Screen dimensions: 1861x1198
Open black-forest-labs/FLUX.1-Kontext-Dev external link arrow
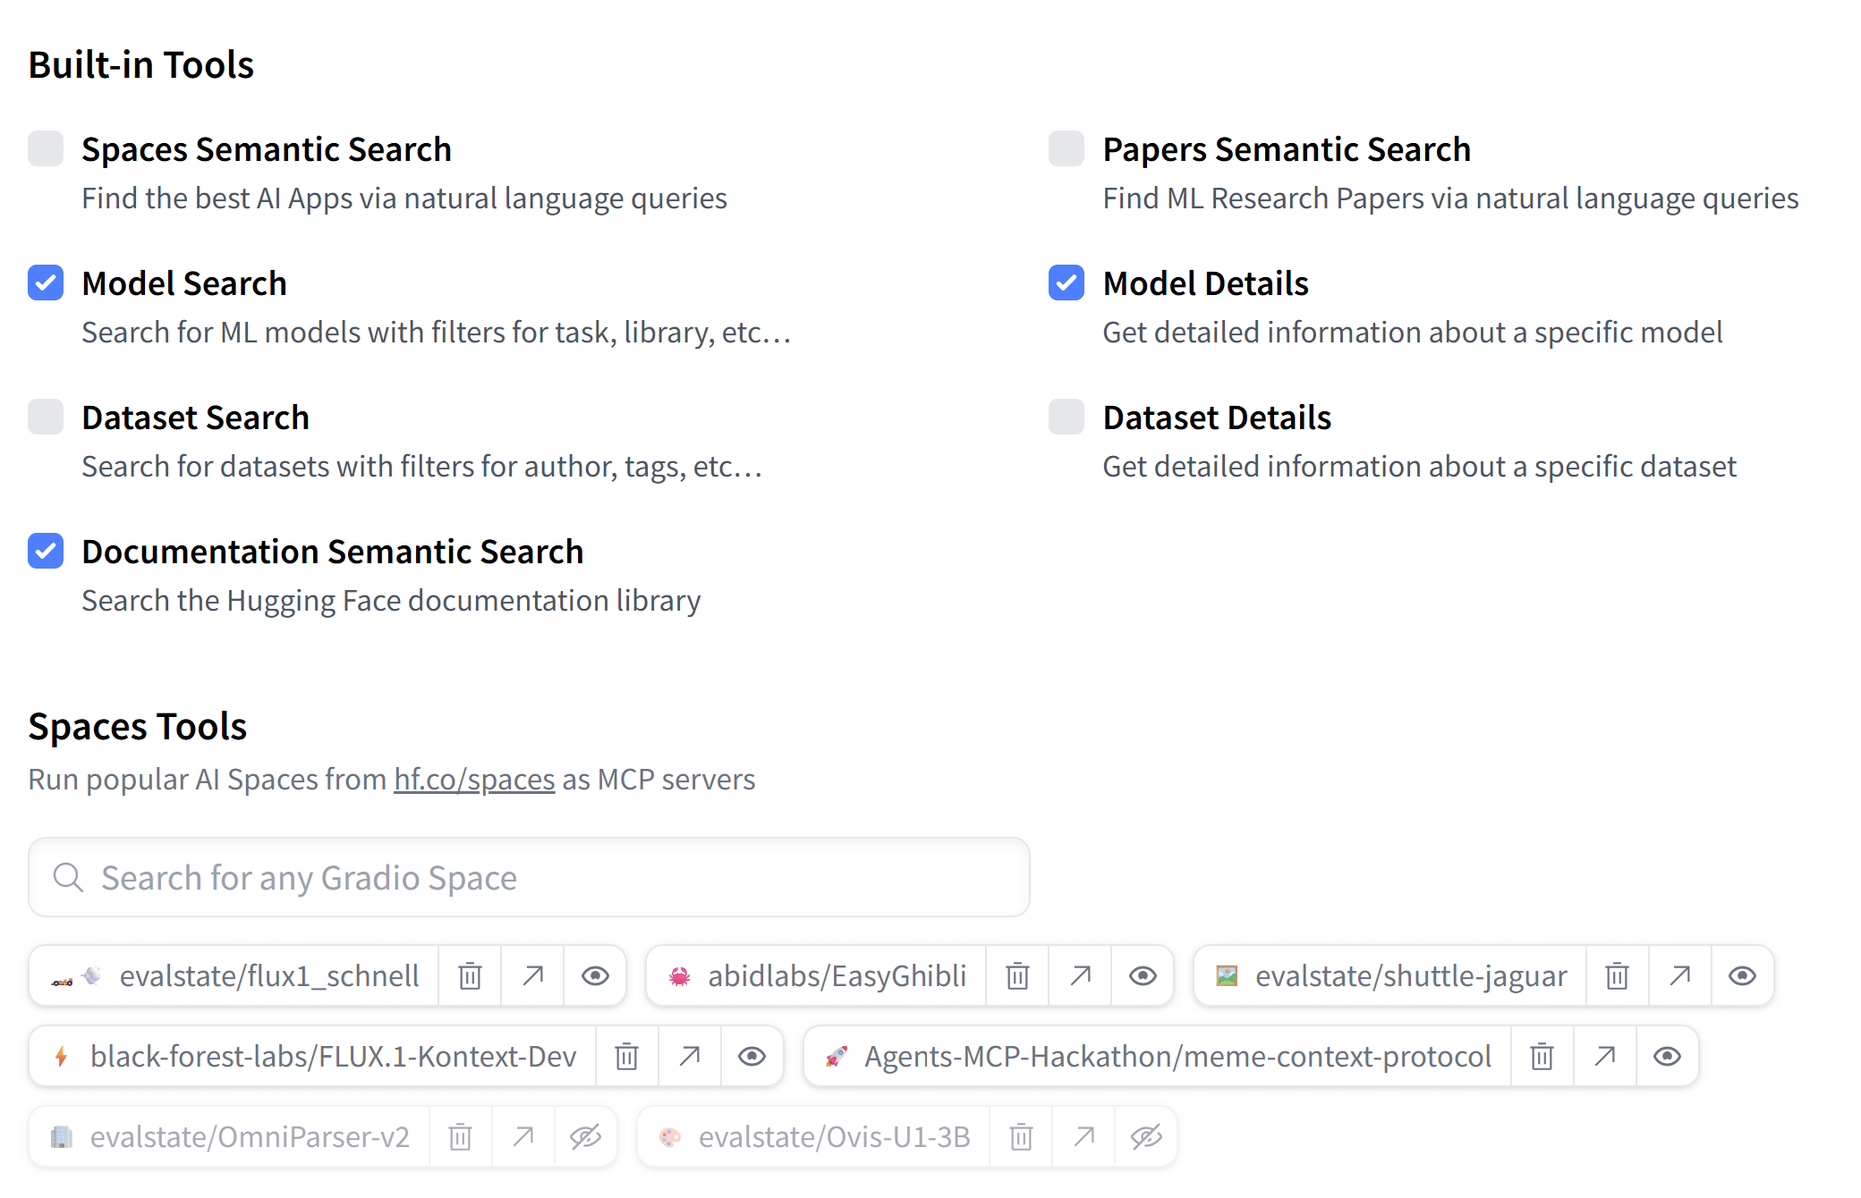tap(689, 1056)
